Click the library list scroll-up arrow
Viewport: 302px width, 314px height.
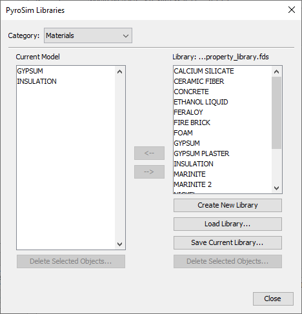click(277, 72)
